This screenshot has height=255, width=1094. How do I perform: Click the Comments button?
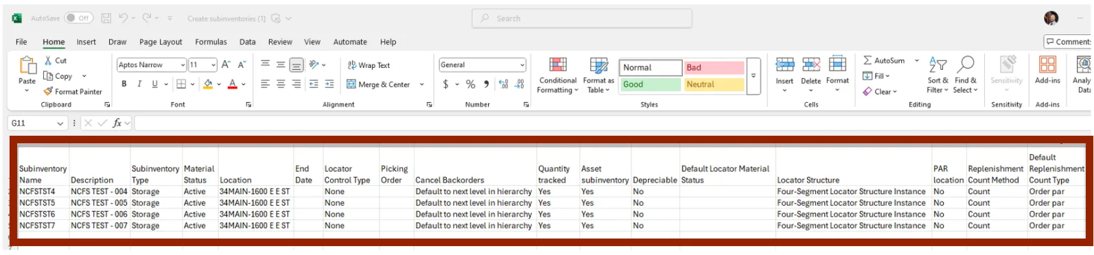1068,42
